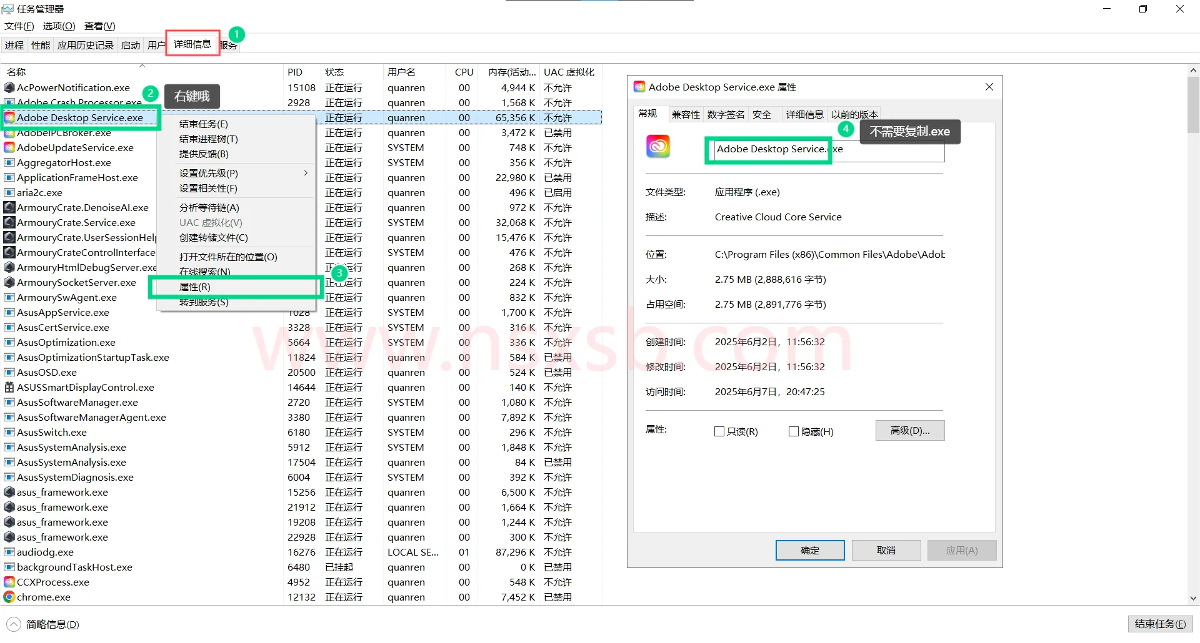
Task: Click 确定 button in properties dialog
Action: click(810, 551)
